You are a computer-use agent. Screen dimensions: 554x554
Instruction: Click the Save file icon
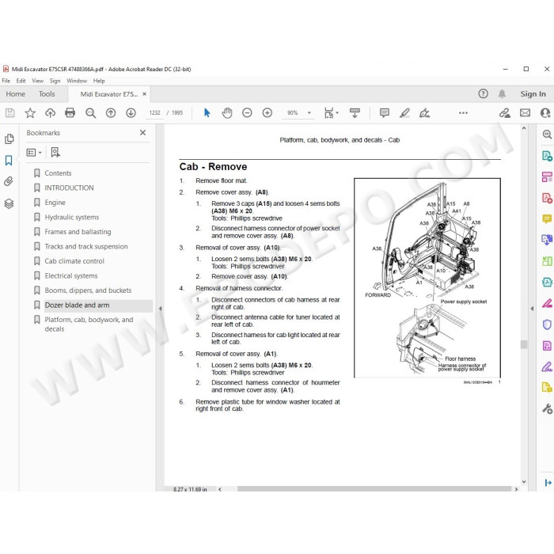[x=9, y=113]
